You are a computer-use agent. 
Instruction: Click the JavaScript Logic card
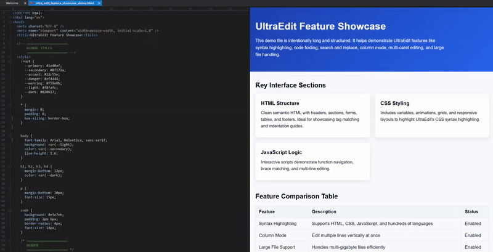[312, 161]
